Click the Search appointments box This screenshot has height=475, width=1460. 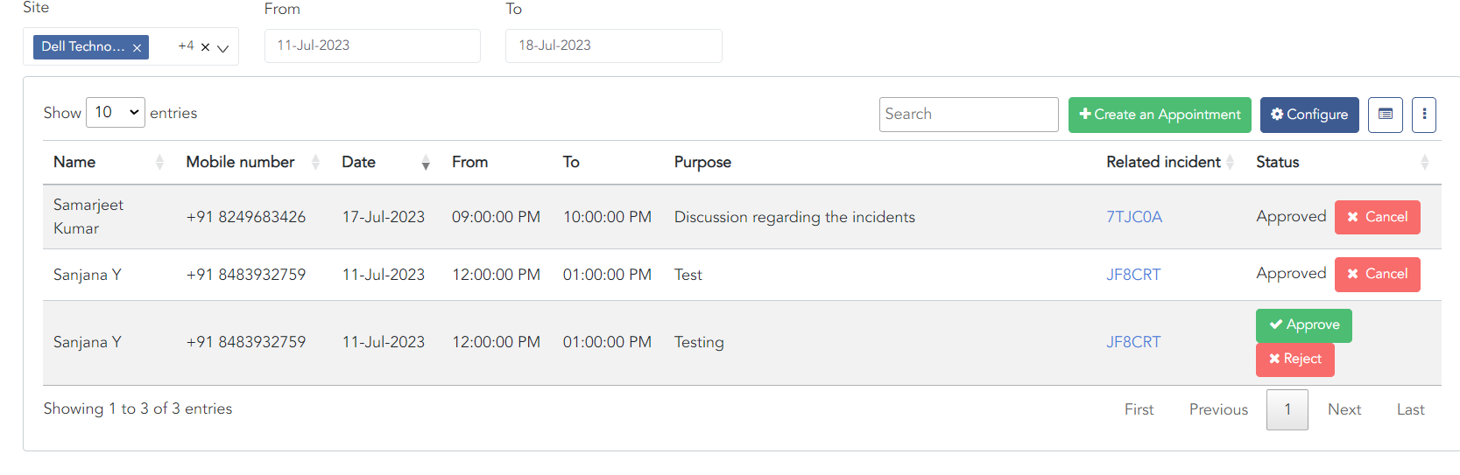(x=968, y=115)
